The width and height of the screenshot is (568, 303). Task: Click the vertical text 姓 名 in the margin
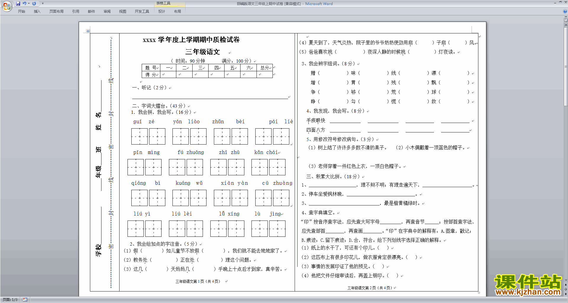(x=99, y=121)
